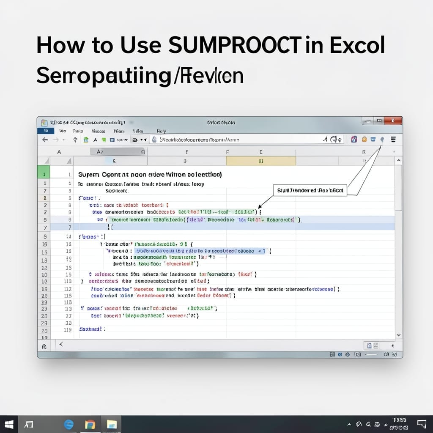Open the Help menu
433x433 pixels.
[161, 131]
